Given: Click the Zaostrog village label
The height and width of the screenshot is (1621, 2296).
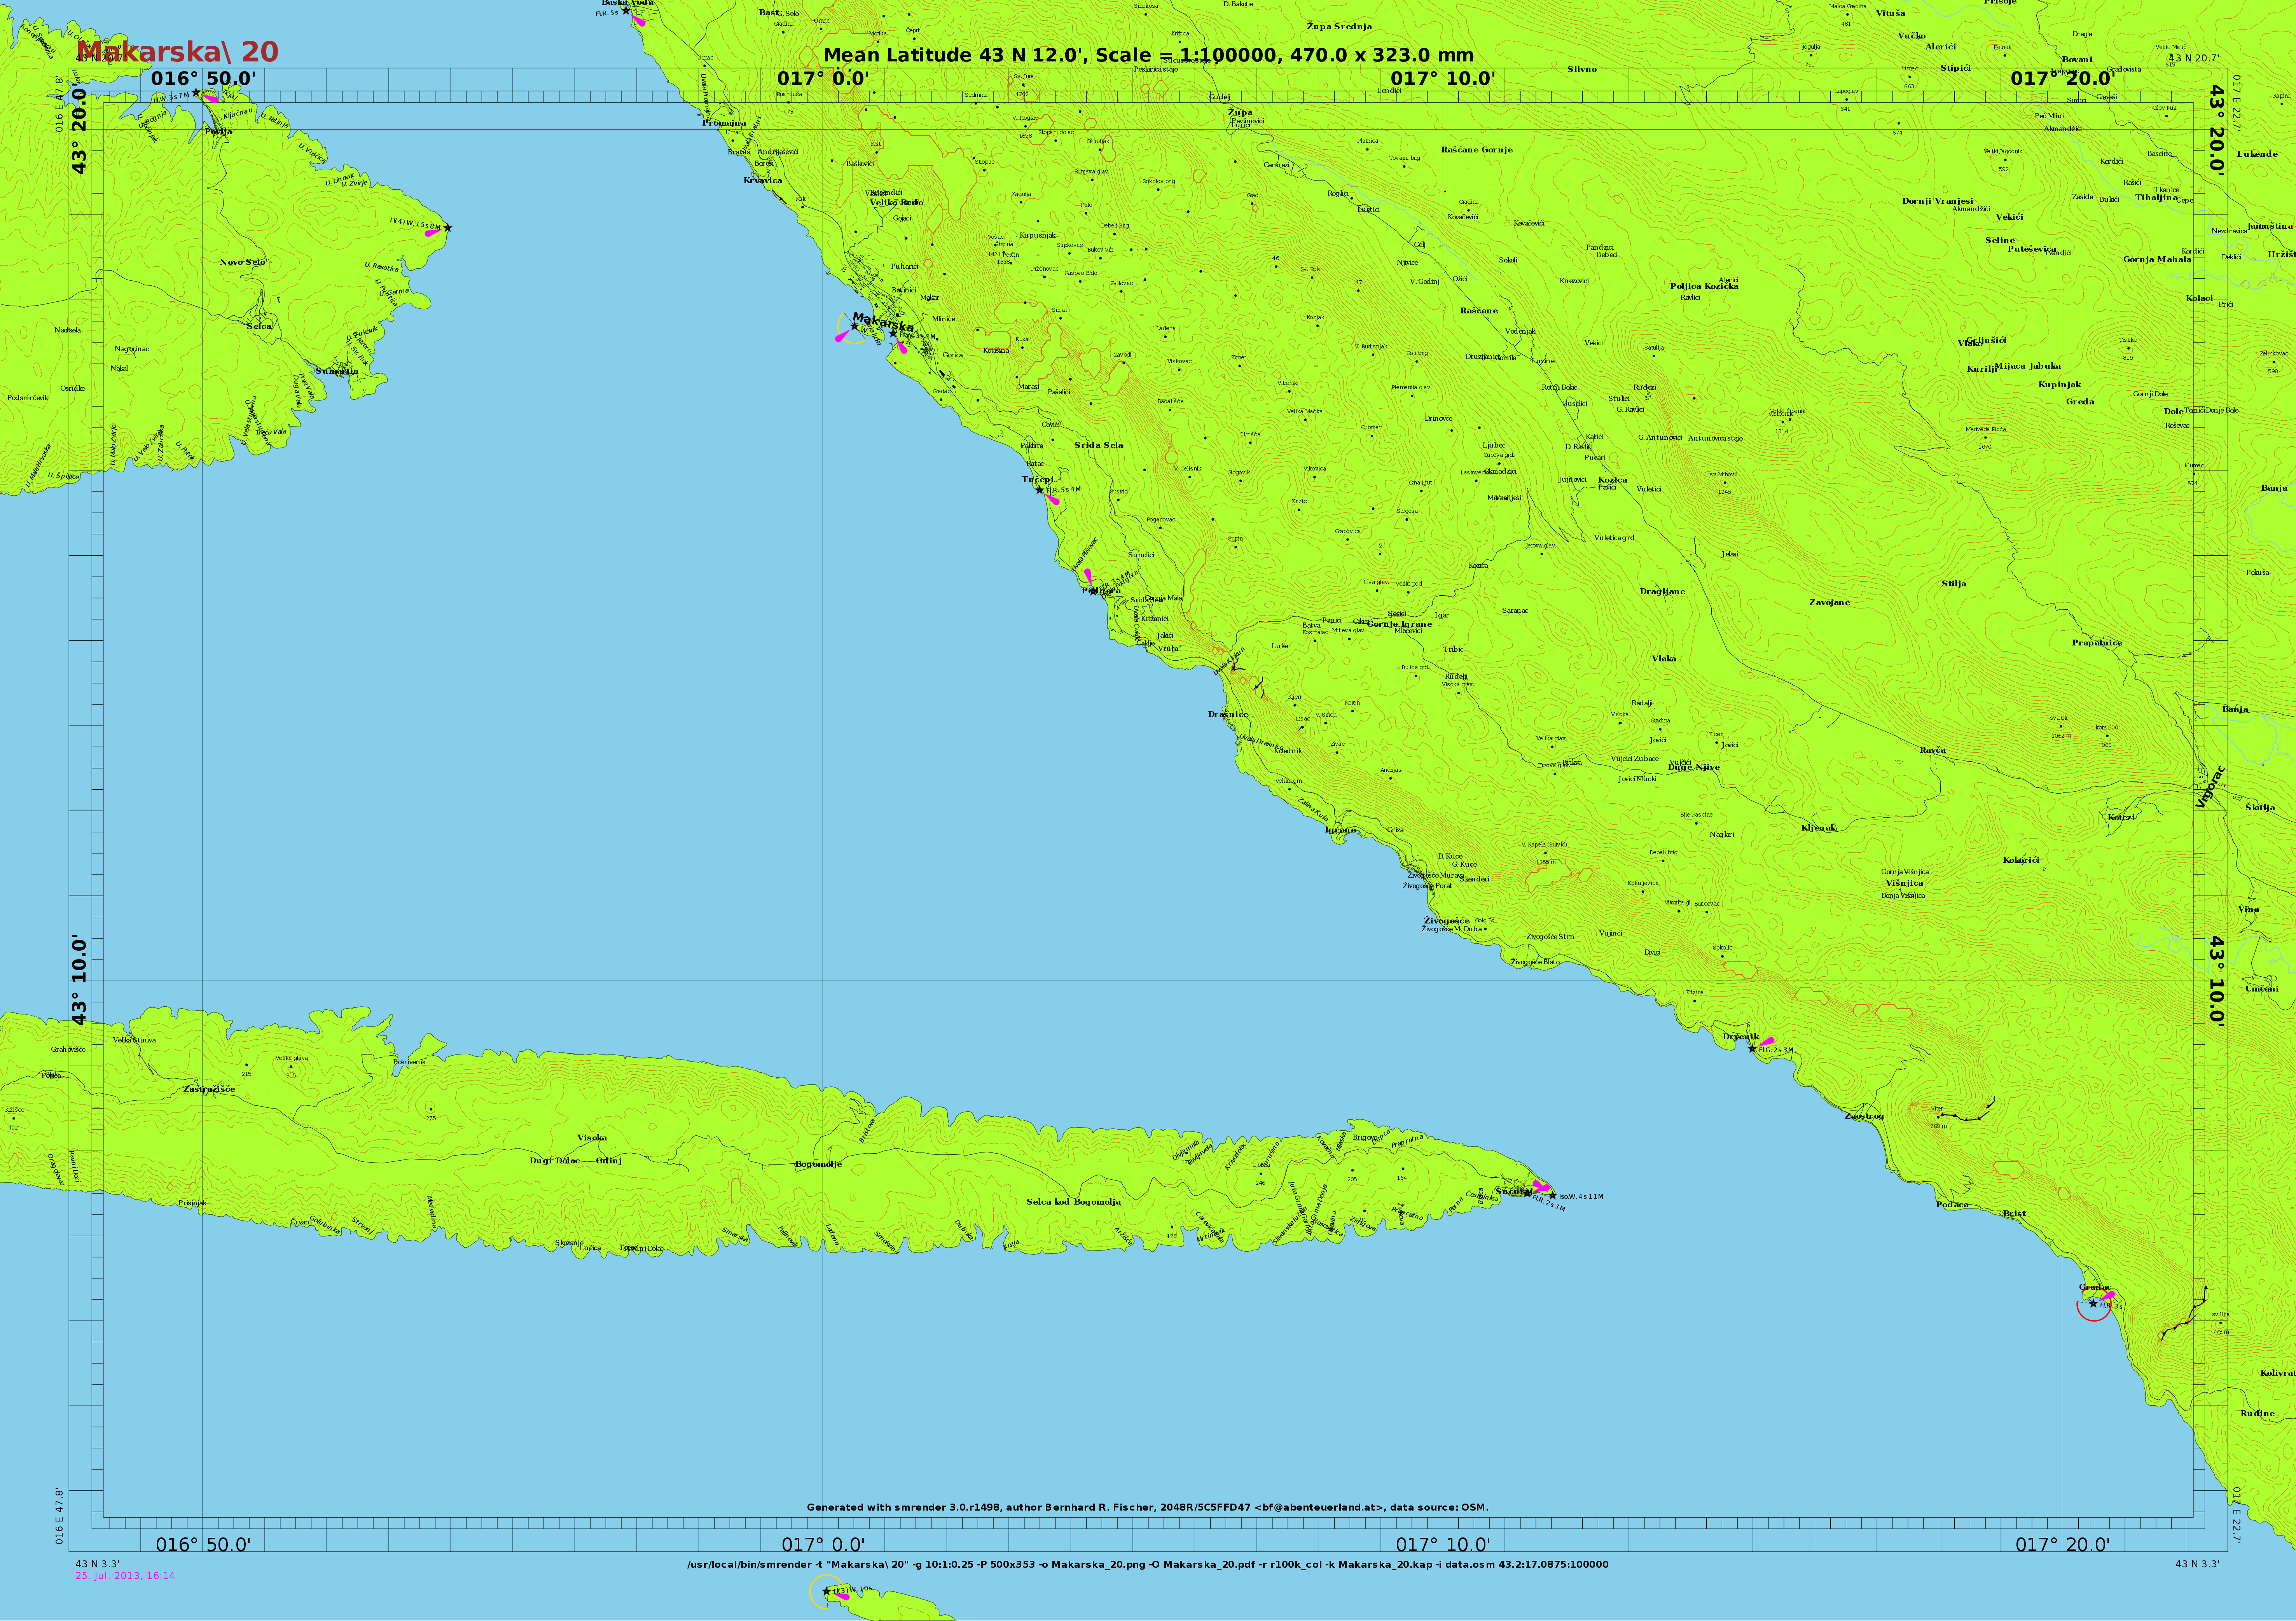Looking at the screenshot, I should [1864, 1116].
